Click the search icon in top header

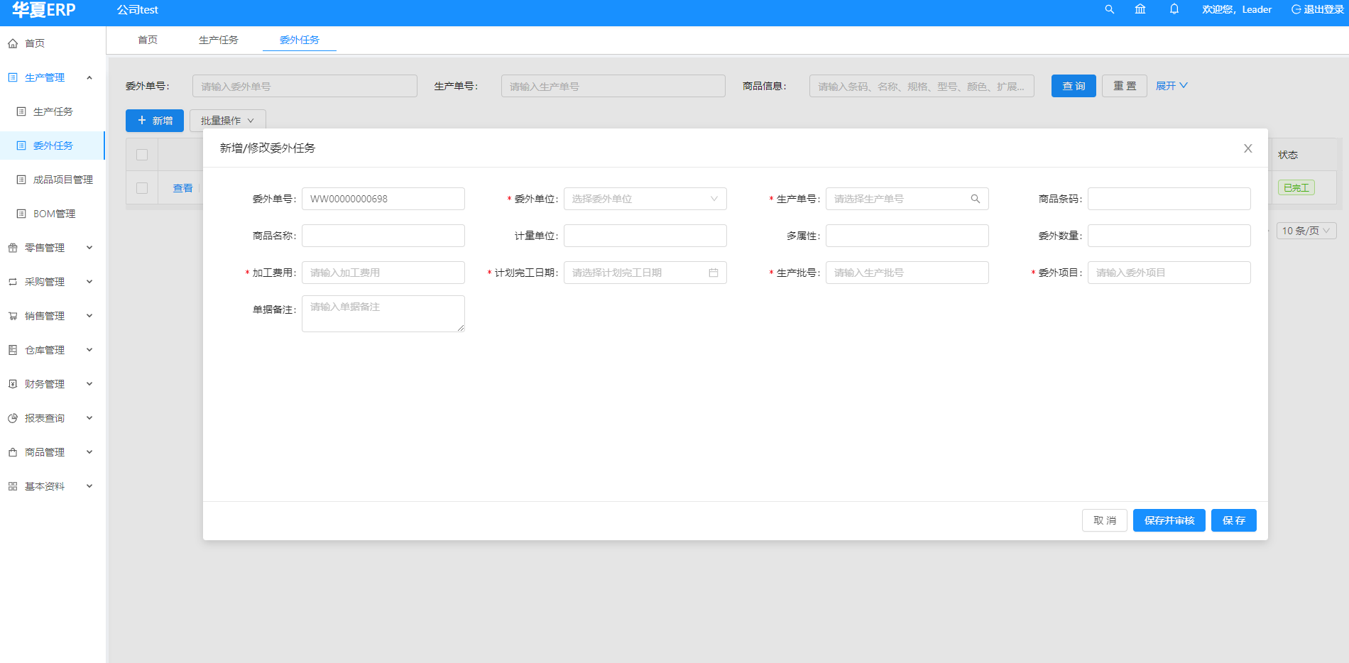[1110, 9]
